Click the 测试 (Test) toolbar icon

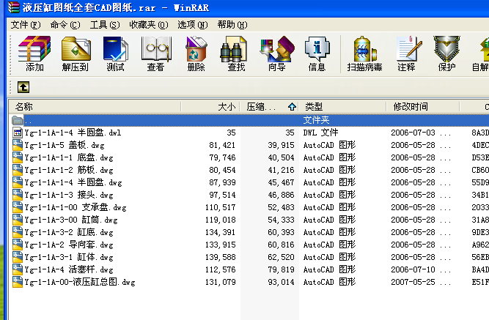click(115, 48)
